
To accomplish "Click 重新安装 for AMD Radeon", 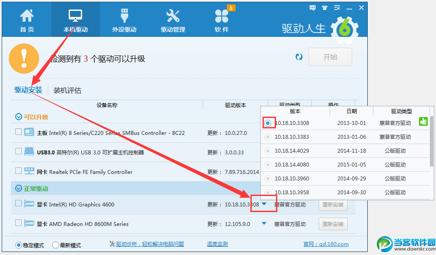I will [333, 224].
